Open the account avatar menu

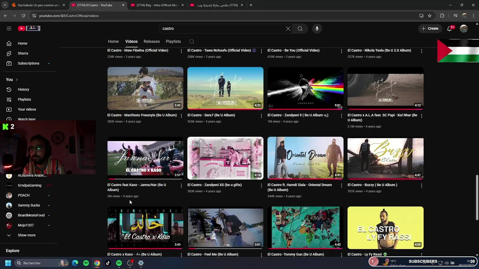tap(464, 28)
